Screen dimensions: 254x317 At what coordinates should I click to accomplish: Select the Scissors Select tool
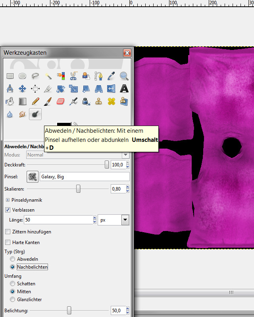[x=73, y=76]
